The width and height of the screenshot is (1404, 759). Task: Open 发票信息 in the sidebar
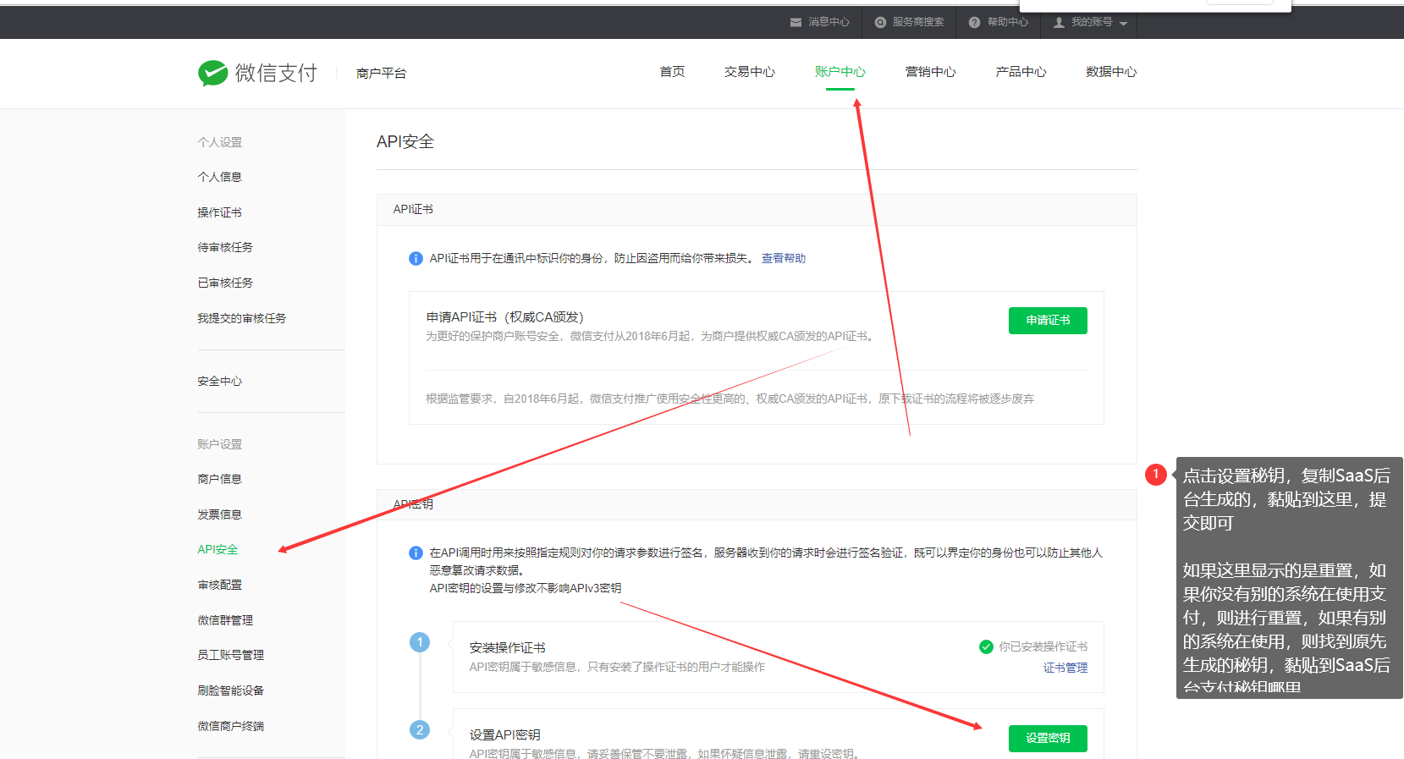(219, 514)
